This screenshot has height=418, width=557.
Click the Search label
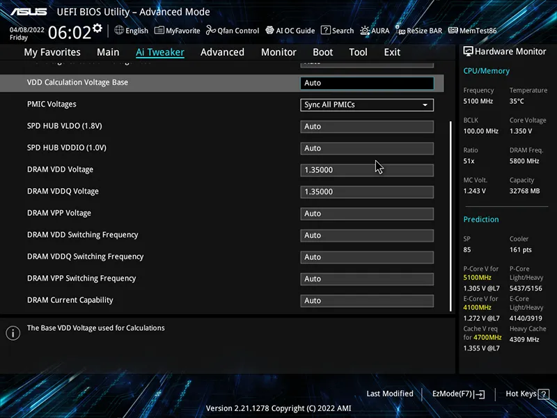343,31
